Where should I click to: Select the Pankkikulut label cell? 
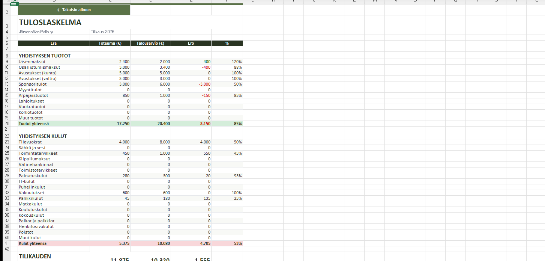31,198
